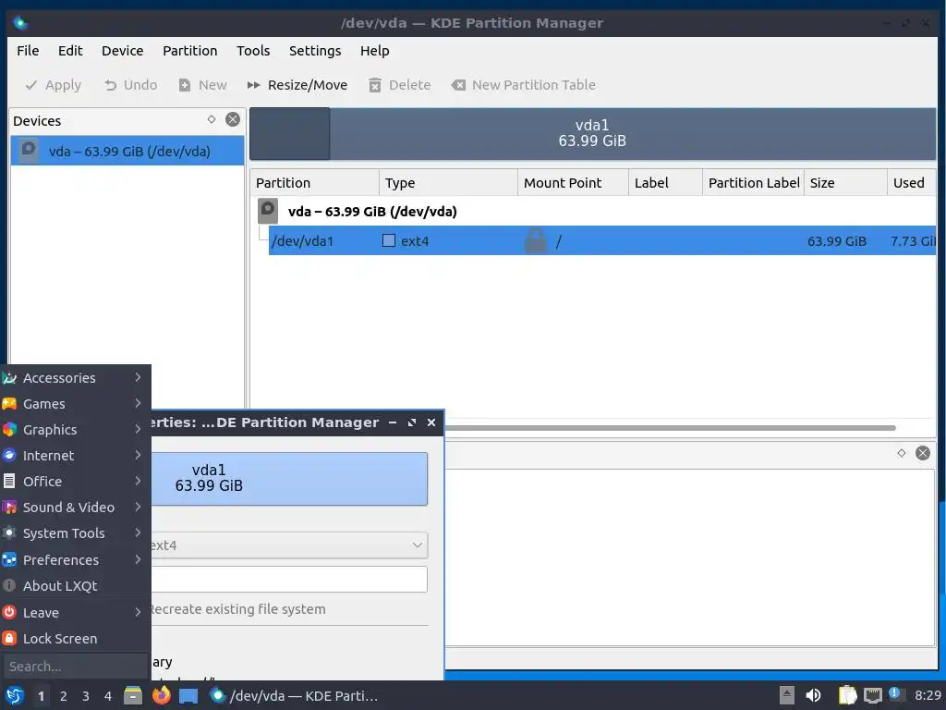
Task: Expand the Games menu category
Action: click(x=76, y=404)
